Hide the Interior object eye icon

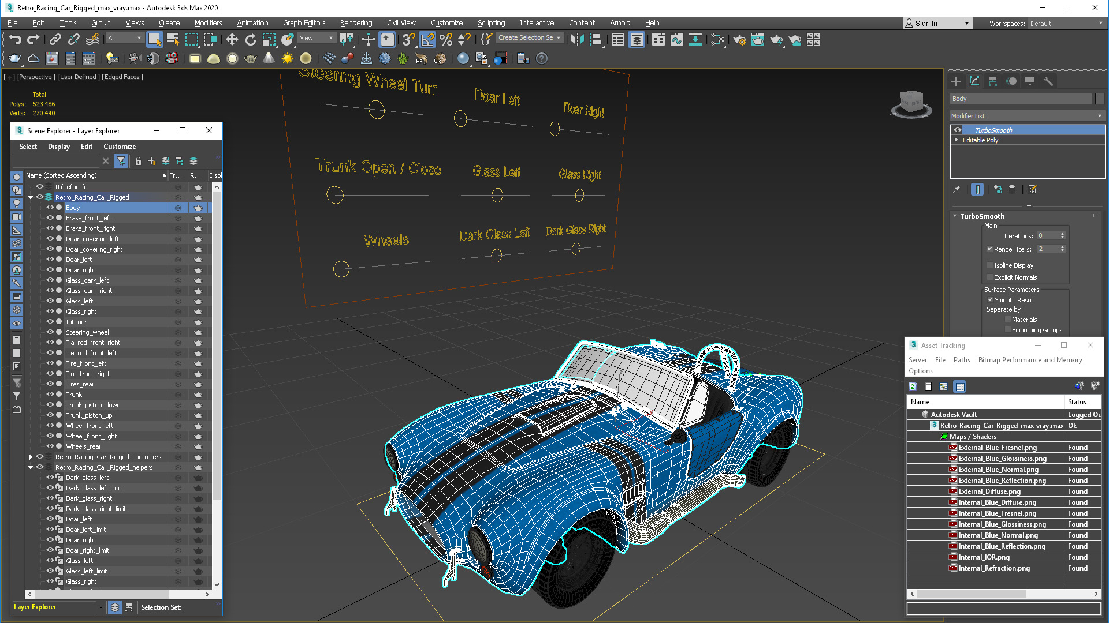(x=50, y=322)
